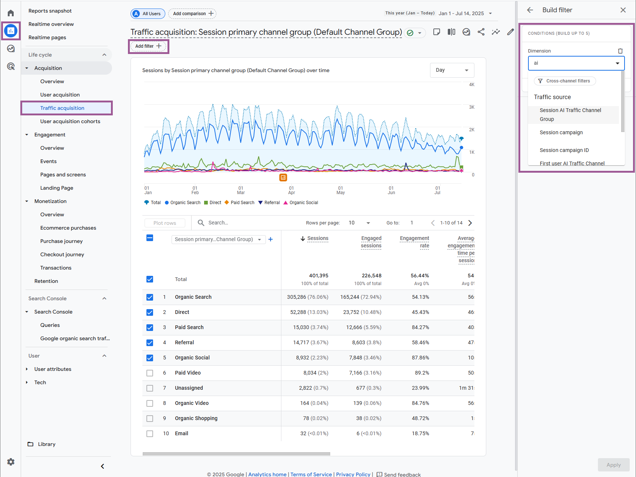This screenshot has width=636, height=477.
Task: Open Pages and screens report
Action: (63, 175)
